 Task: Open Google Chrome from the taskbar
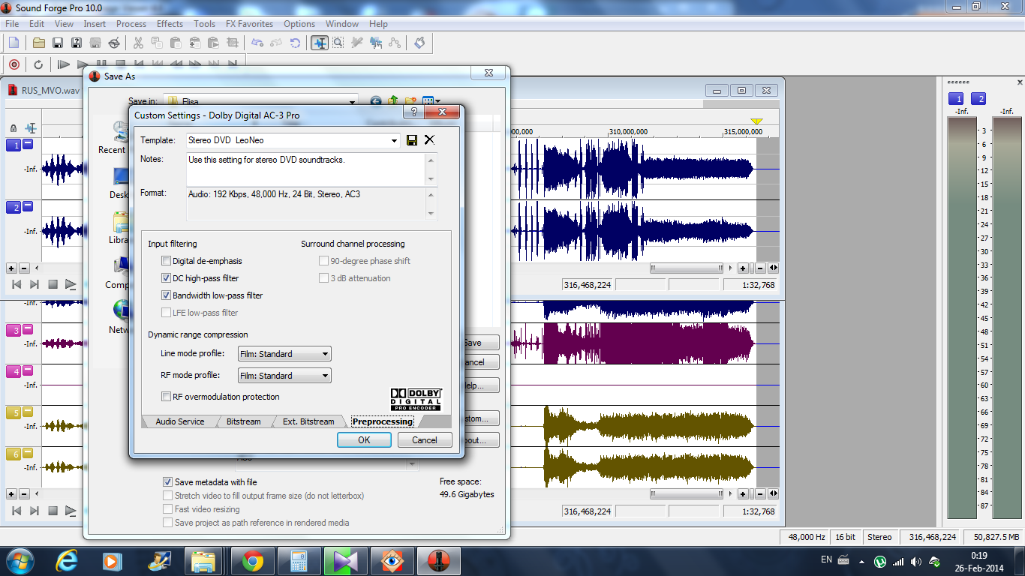click(x=252, y=561)
